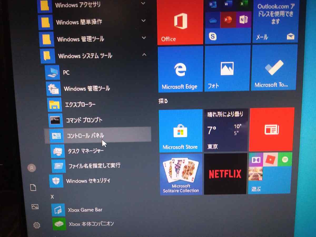
Task: Open the PC computer icon
Action: click(52, 72)
